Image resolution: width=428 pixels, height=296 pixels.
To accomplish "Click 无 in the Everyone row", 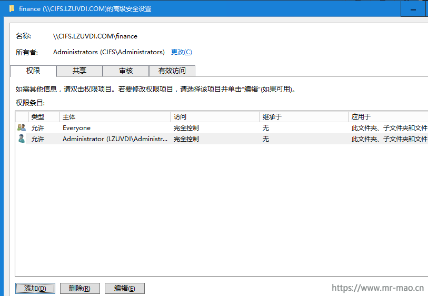I will click(x=266, y=128).
